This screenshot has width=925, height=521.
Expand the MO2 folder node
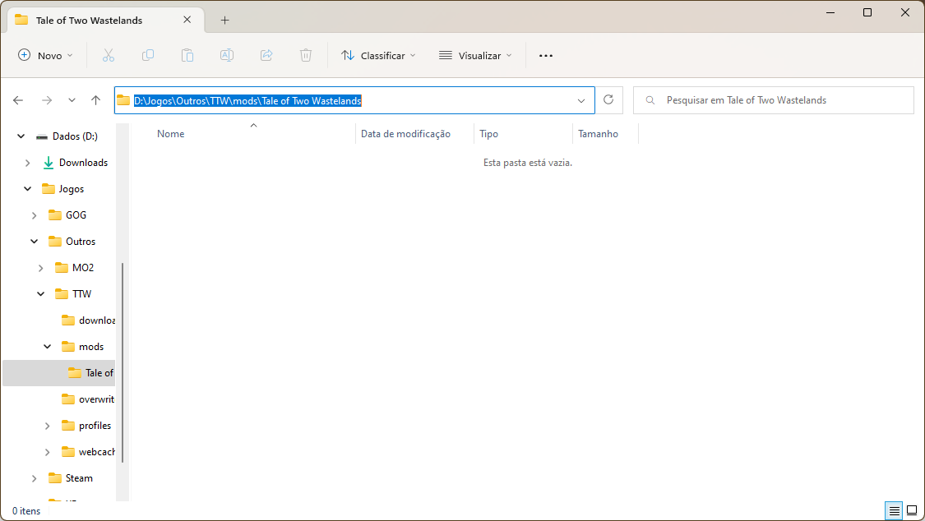(41, 268)
